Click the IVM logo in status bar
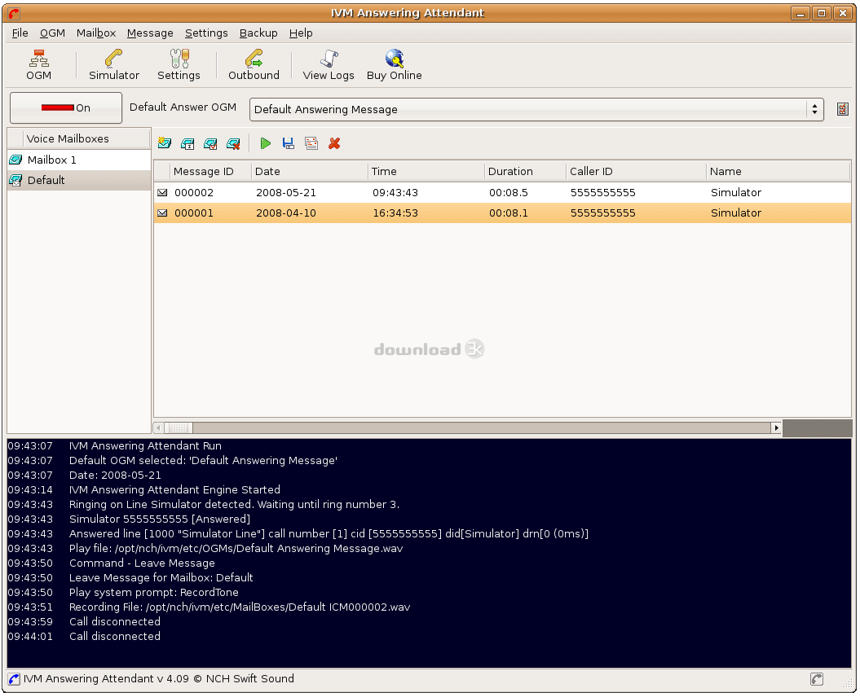This screenshot has width=860, height=697. [14, 679]
